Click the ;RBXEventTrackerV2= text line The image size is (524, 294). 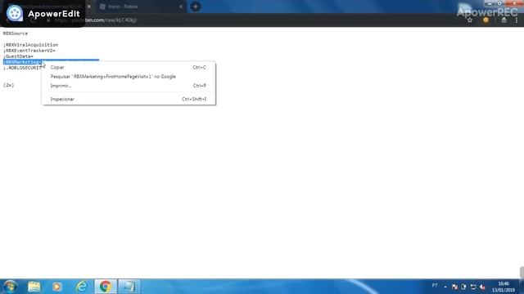coord(29,51)
